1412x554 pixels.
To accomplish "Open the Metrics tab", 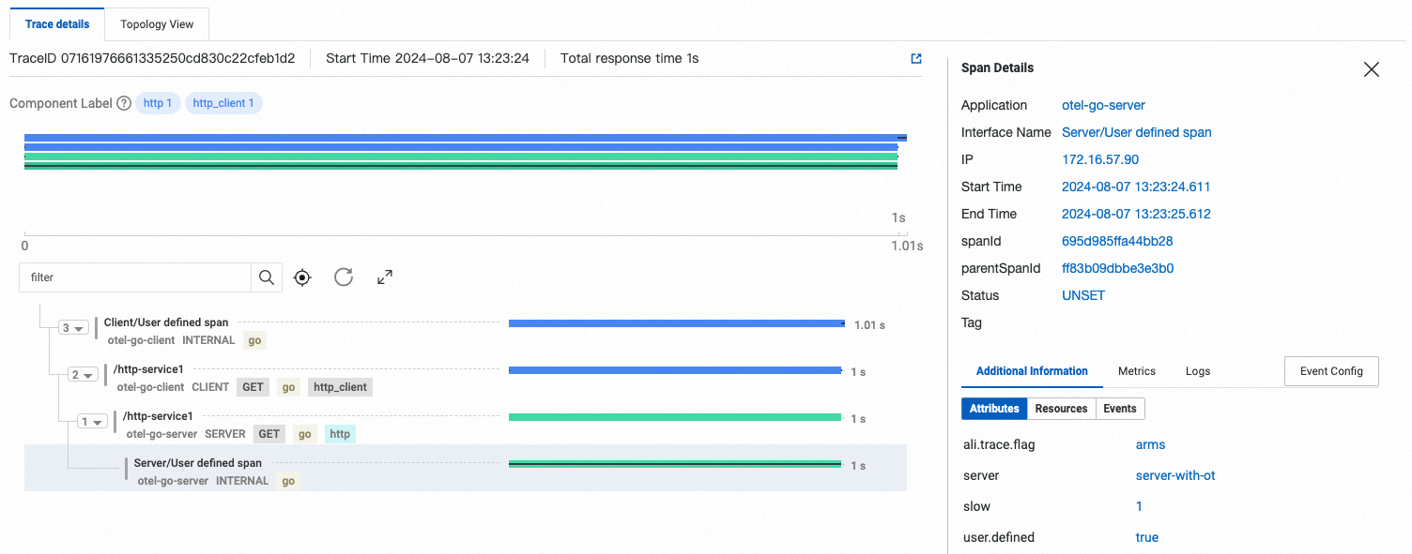I will (1136, 371).
